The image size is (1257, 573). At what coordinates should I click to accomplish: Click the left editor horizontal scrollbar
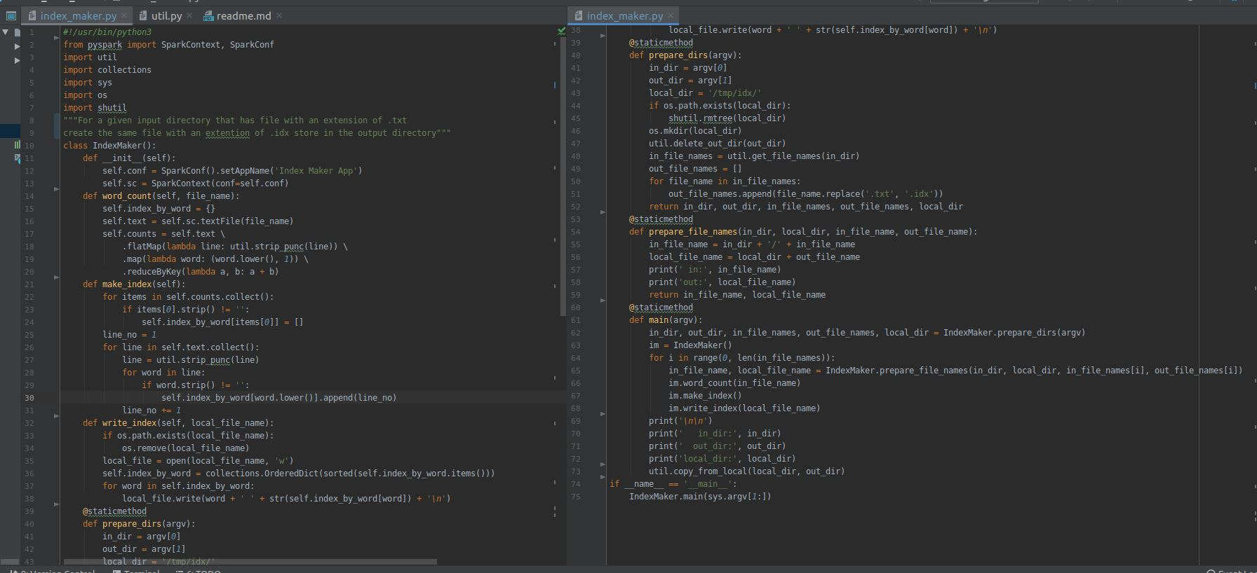point(250,562)
